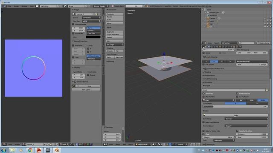
Task: Click the New Layer grease pencil button
Action: 86,90
